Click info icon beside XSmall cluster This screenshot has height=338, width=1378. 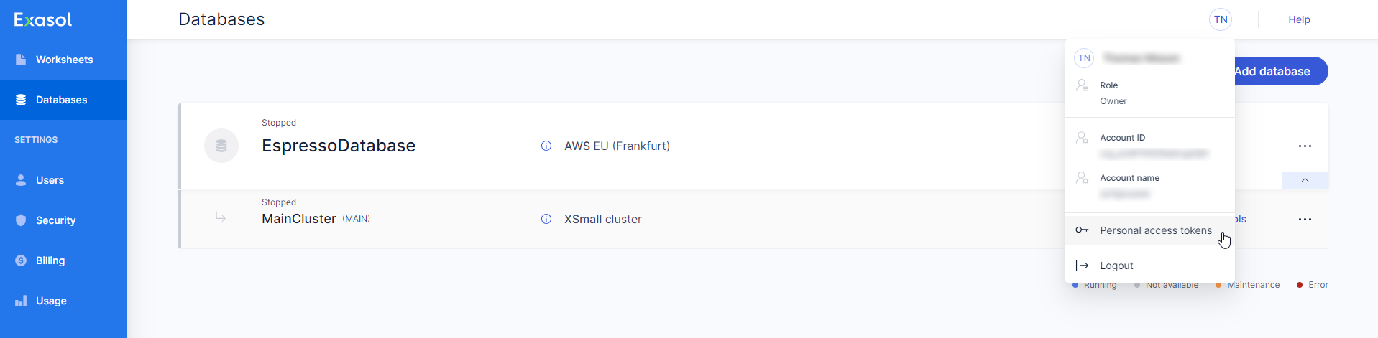(546, 219)
